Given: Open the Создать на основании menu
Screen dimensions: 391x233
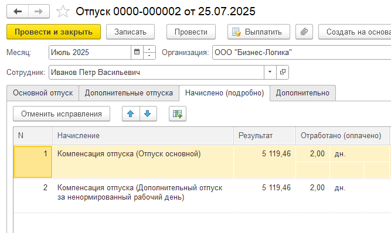Looking at the screenshot, I should pyautogui.click(x=355, y=32).
